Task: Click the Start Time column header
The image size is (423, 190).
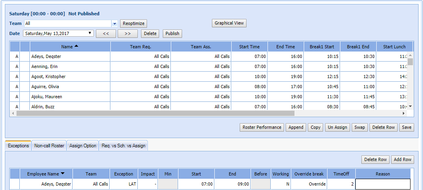Action: click(x=249, y=47)
